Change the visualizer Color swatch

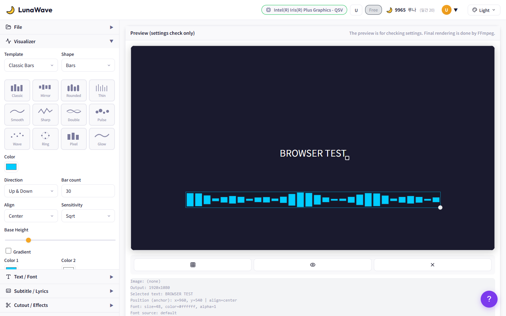coord(11,167)
